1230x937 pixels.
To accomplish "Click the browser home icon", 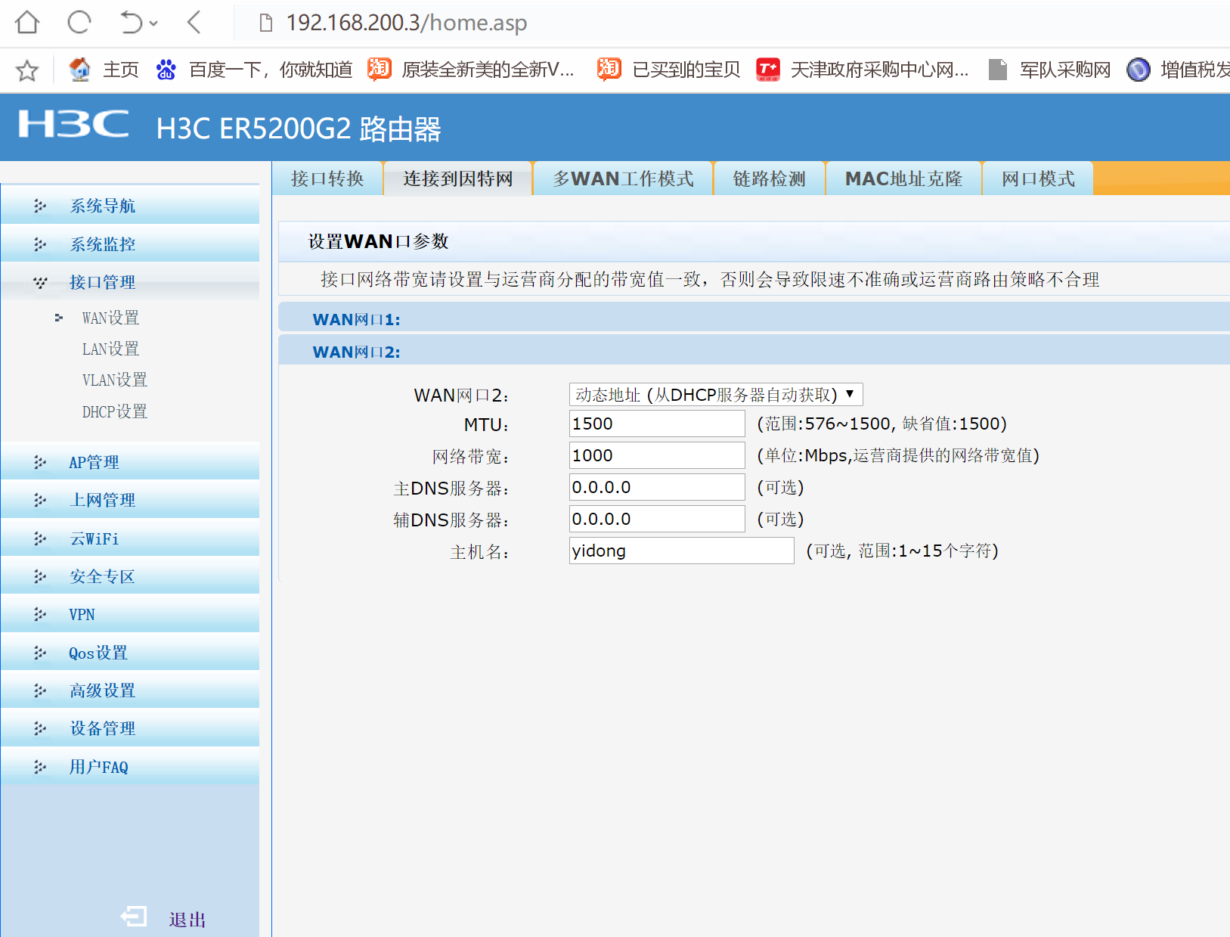I will pyautogui.click(x=27, y=23).
